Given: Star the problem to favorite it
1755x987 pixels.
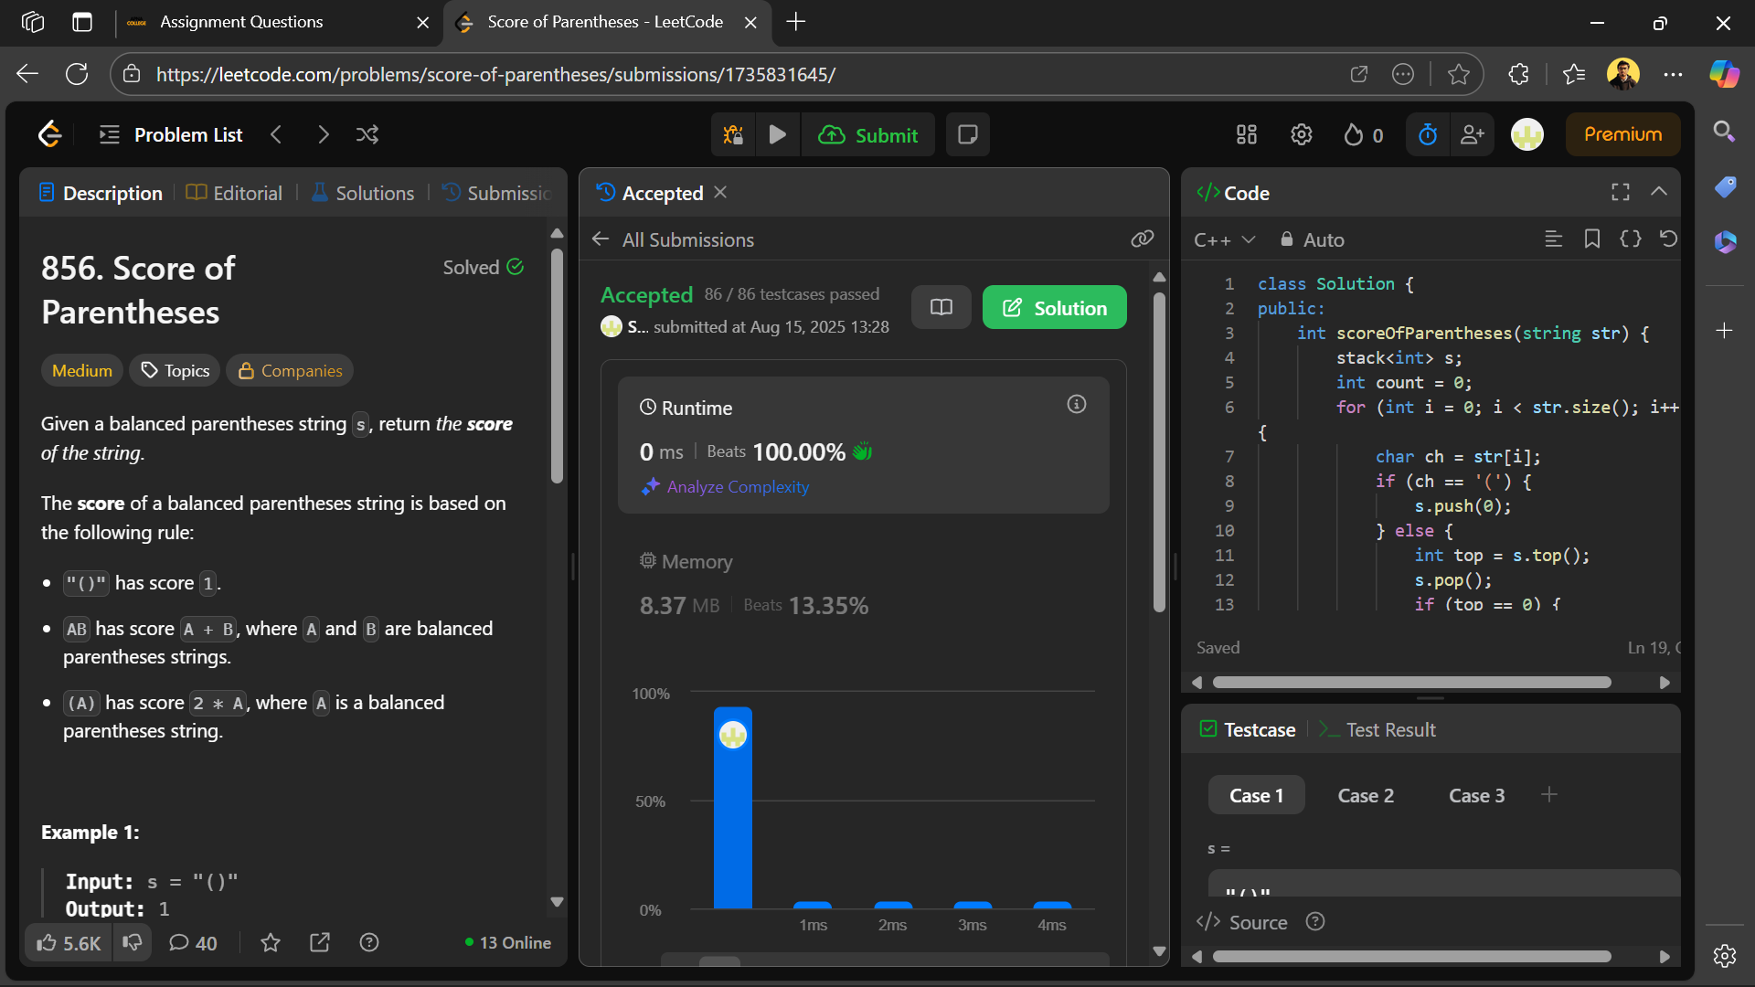Looking at the screenshot, I should pyautogui.click(x=271, y=942).
